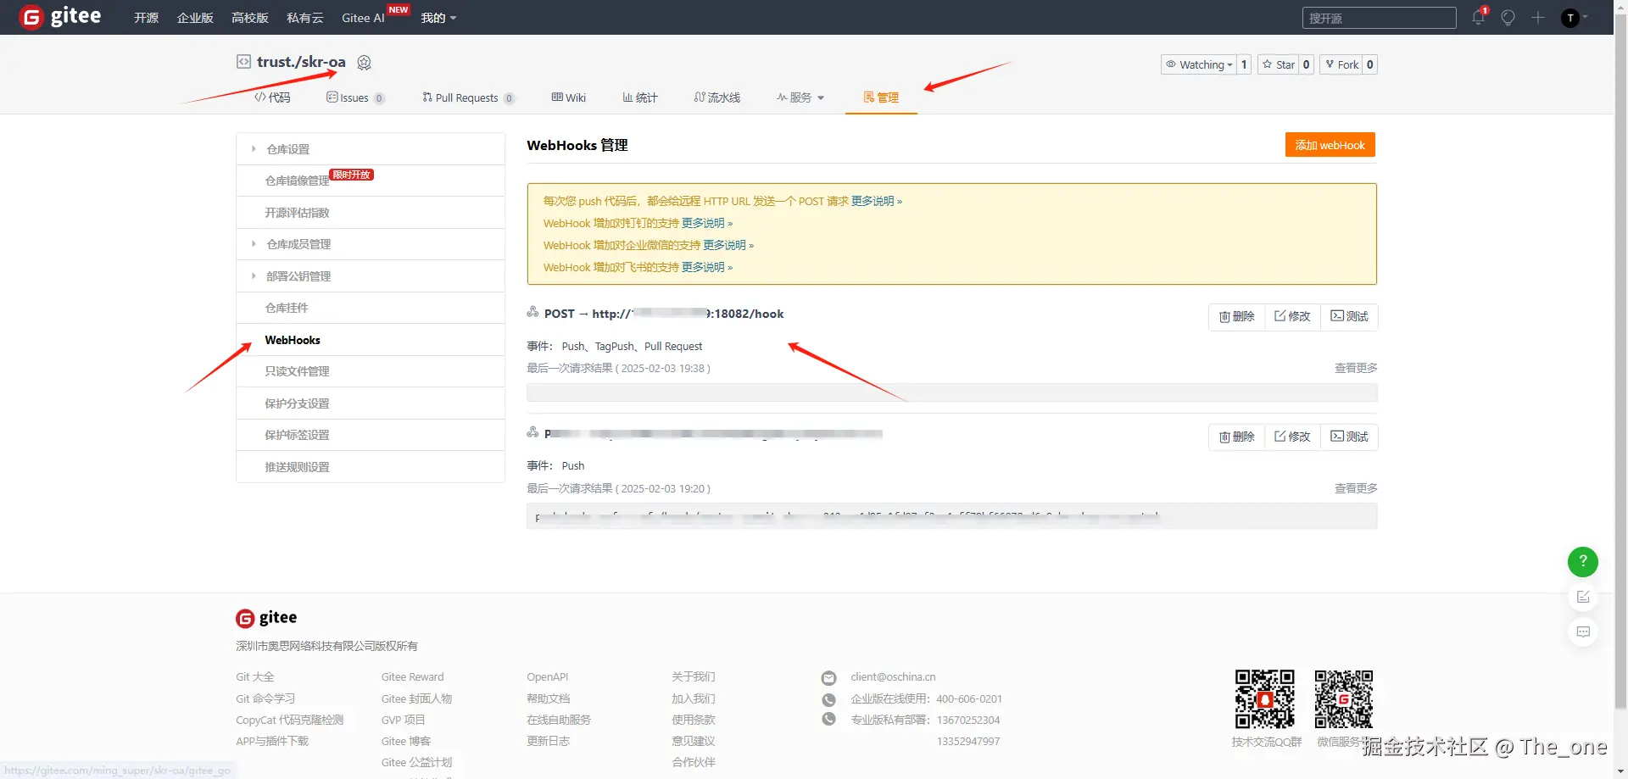This screenshot has width=1628, height=779.
Task: Open 推送规则设置 in the sidebar
Action: click(371, 467)
